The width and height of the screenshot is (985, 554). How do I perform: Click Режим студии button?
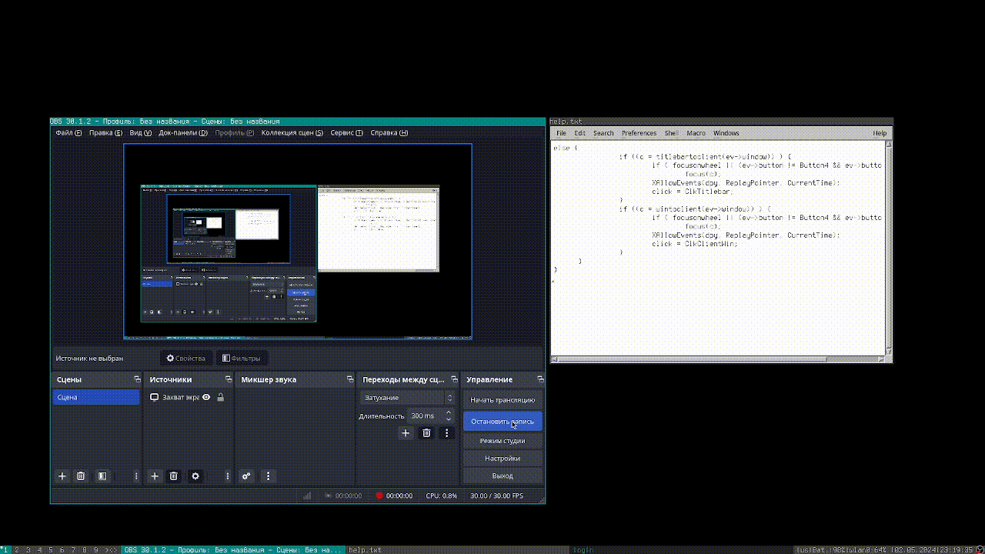(x=503, y=441)
